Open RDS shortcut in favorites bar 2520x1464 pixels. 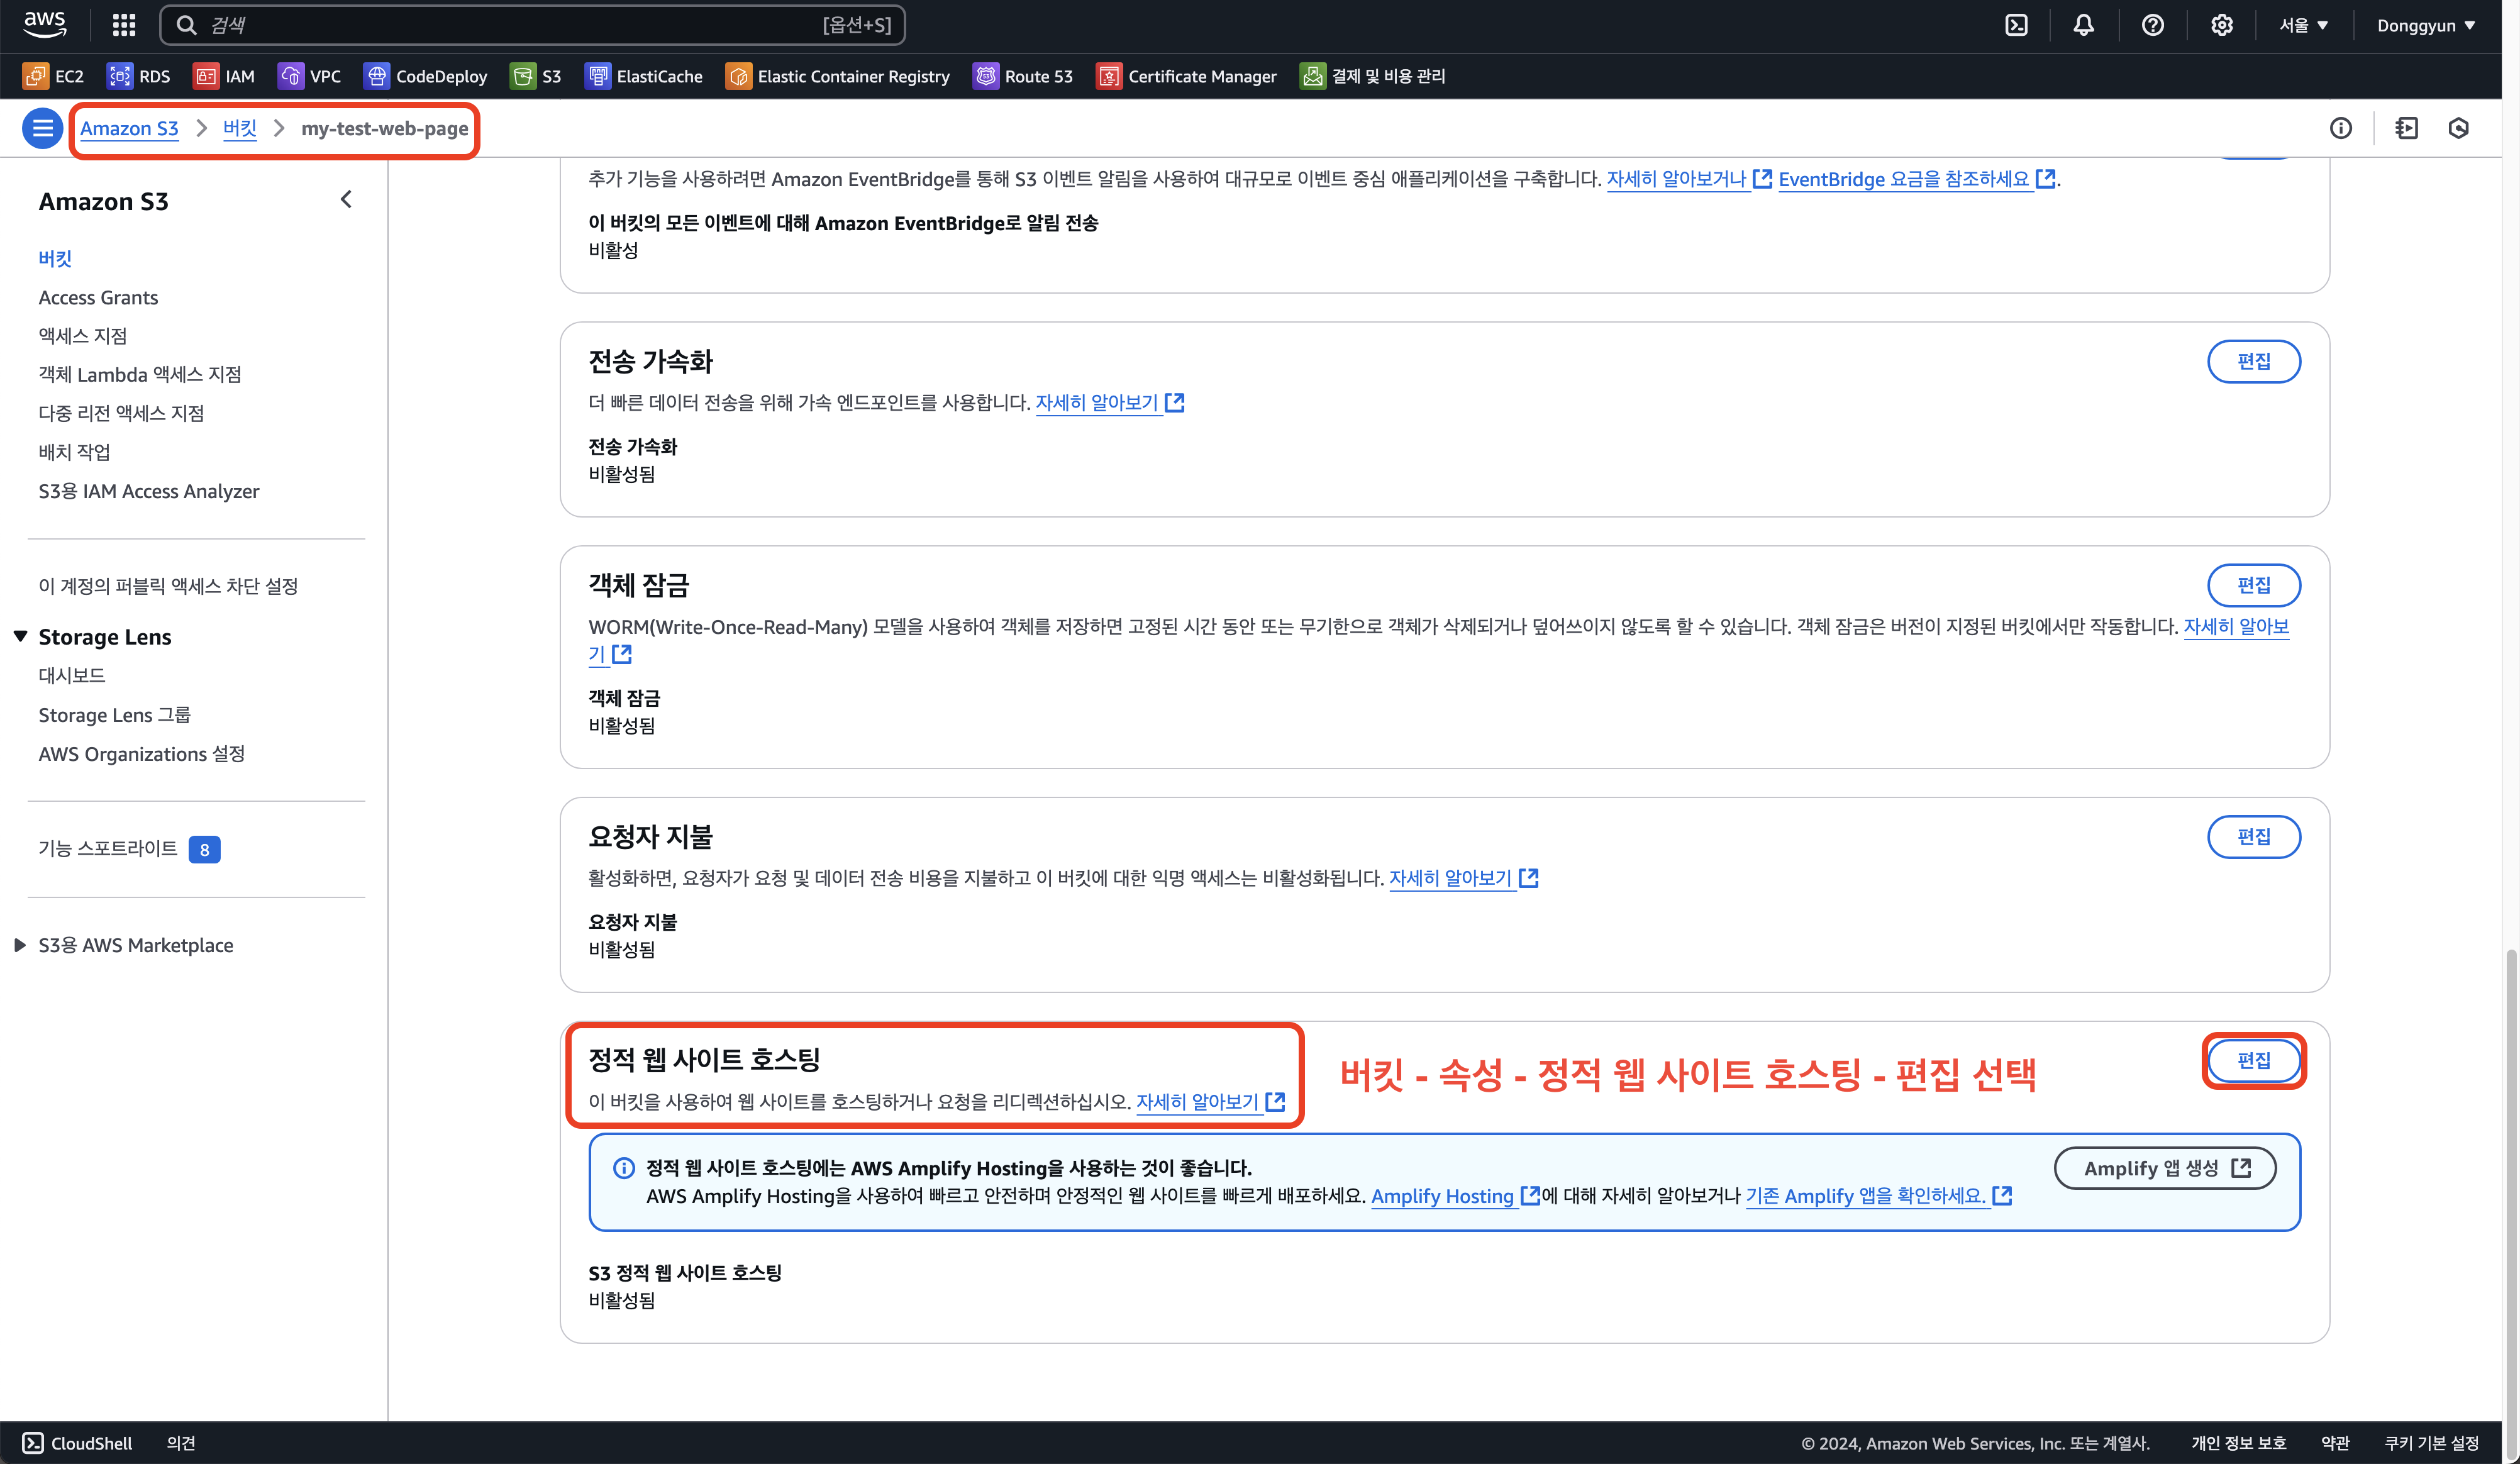[x=139, y=76]
